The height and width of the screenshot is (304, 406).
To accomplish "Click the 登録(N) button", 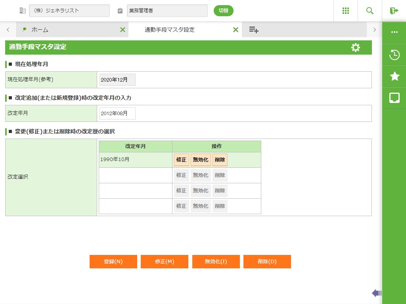I will point(113,262).
